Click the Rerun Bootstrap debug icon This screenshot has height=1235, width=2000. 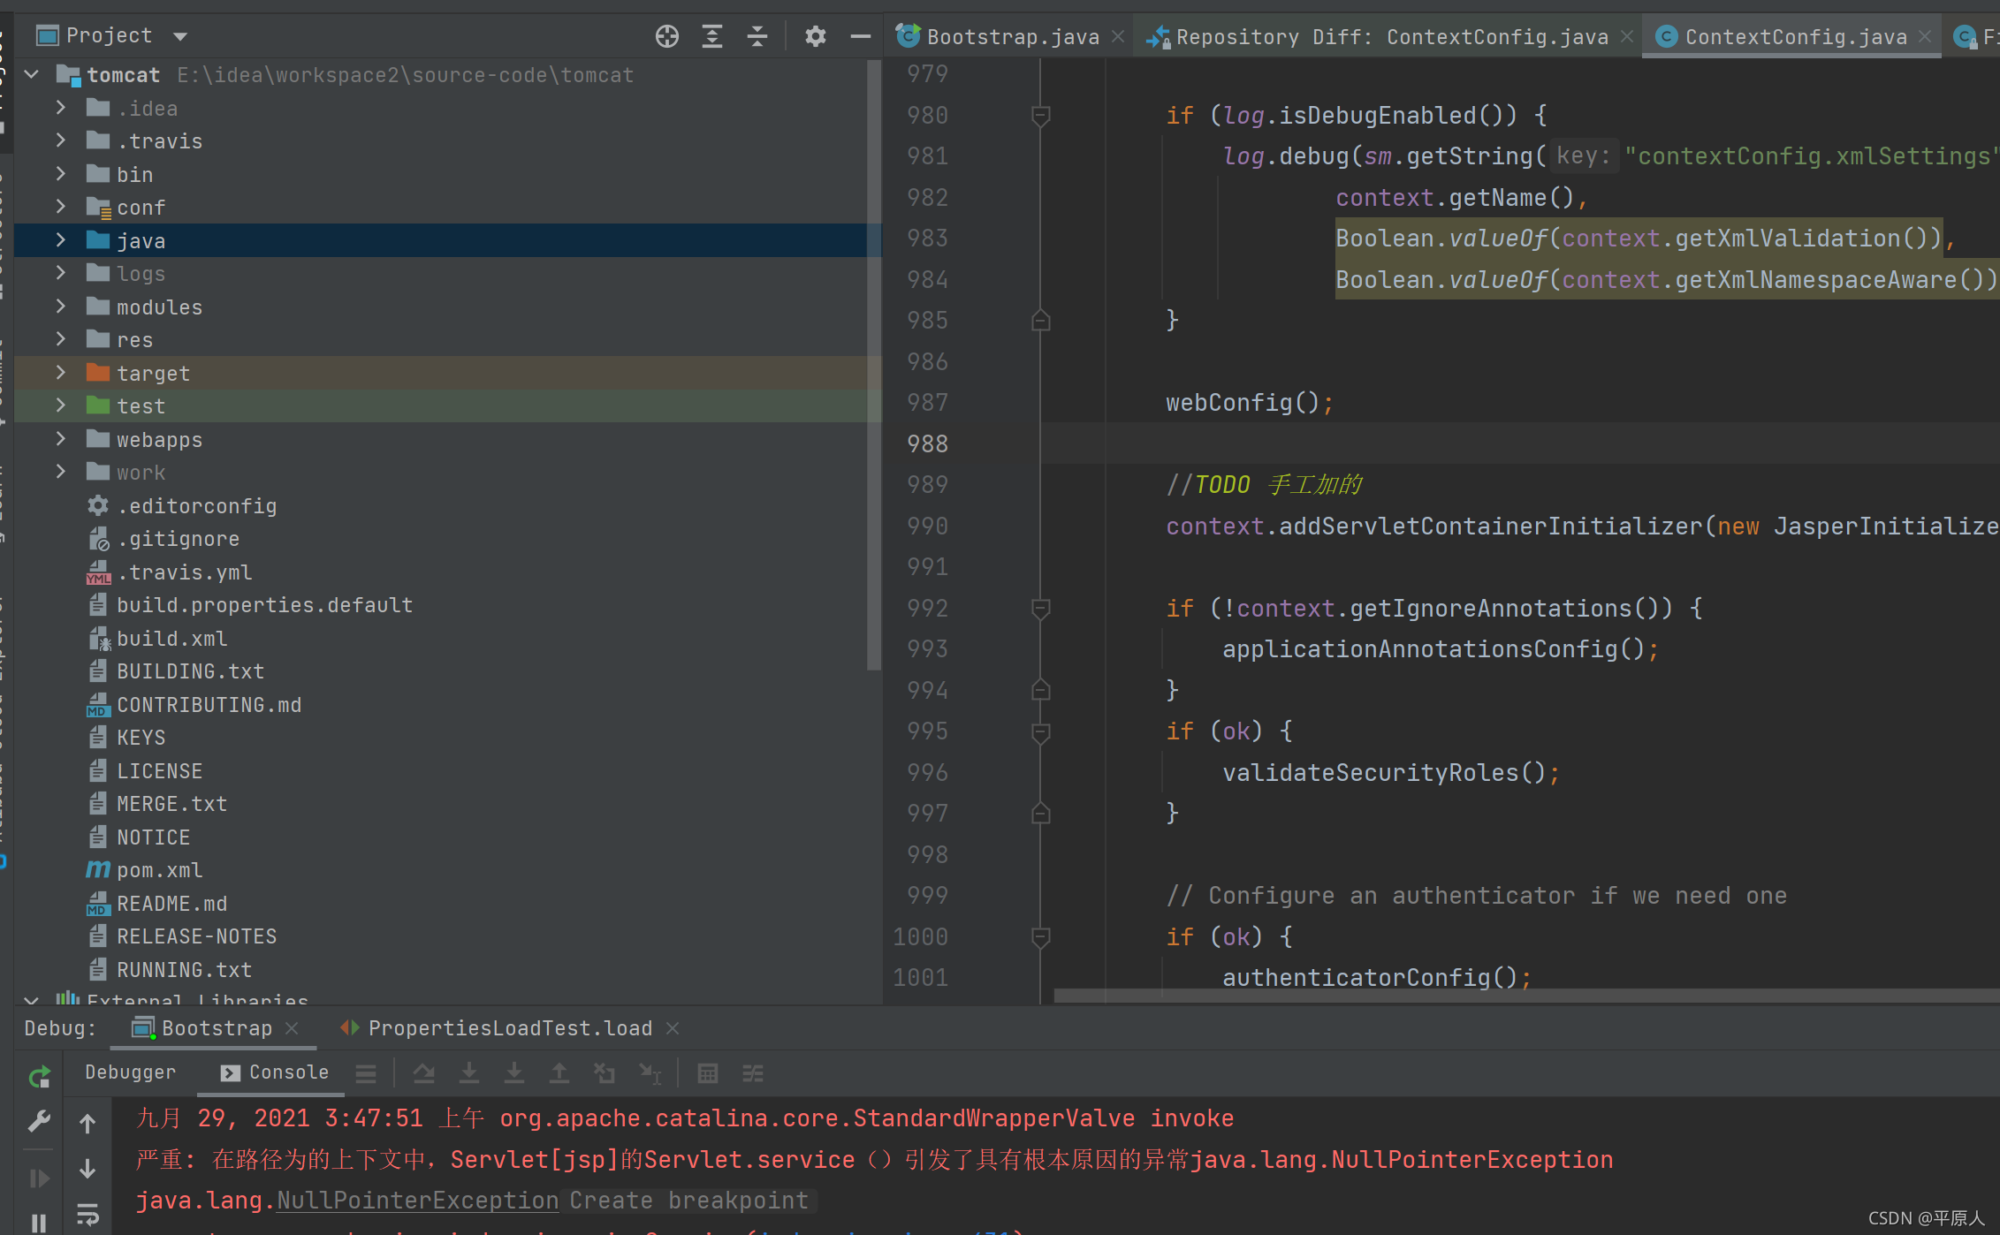[39, 1077]
